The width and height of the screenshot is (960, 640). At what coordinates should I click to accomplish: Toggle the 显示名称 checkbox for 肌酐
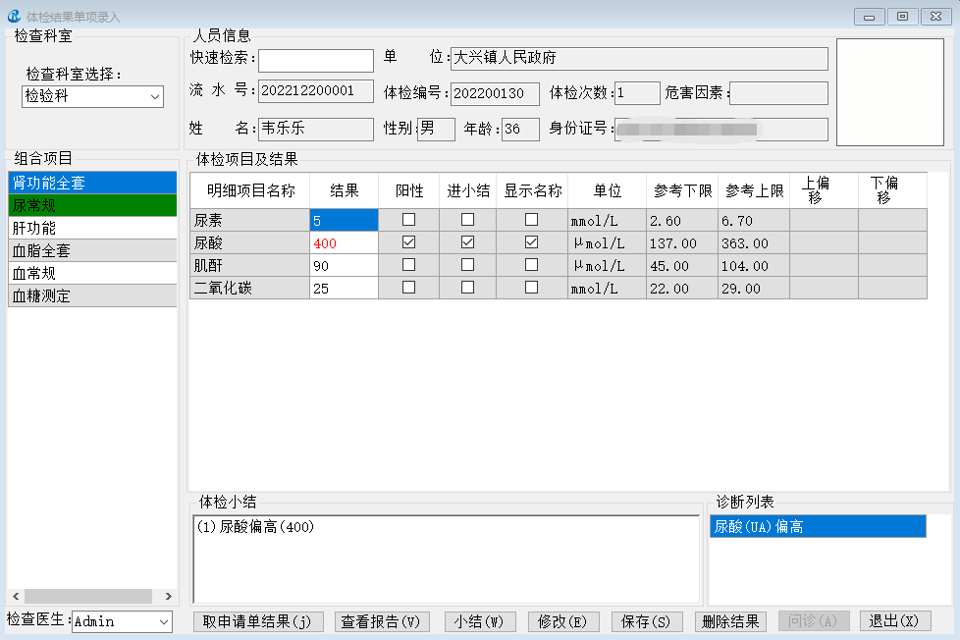click(531, 265)
